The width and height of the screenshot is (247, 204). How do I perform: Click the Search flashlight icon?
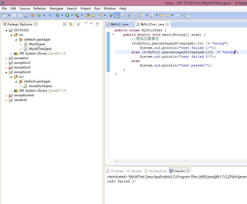click(100, 15)
